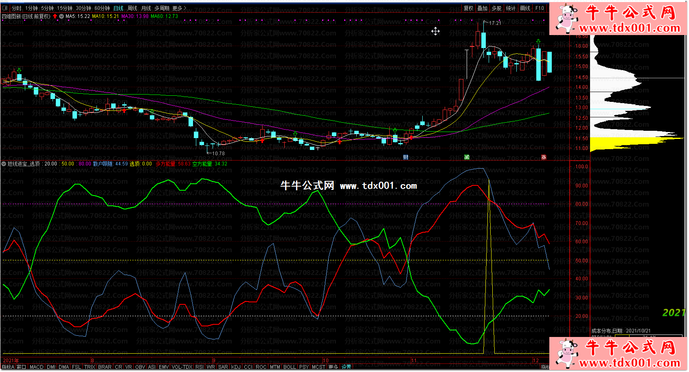This screenshot has width=689, height=372.
Task: Expand the 更多 periods chevron
Action: (185, 8)
